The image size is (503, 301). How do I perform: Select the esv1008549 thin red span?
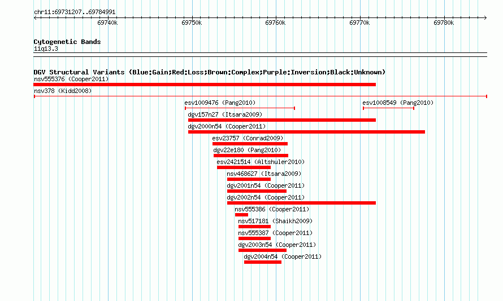point(388,108)
